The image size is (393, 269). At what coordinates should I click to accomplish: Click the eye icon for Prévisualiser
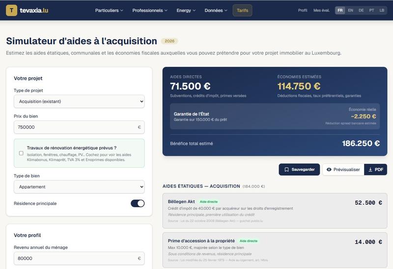click(329, 170)
